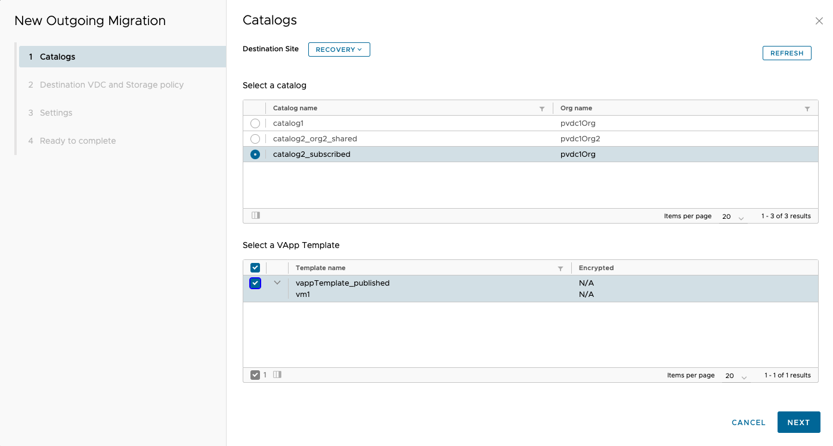Open column picker in VApp Template grid
The height and width of the screenshot is (446, 833).
point(277,374)
